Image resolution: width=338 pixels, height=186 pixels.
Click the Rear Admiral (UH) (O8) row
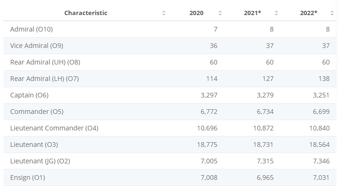pos(170,62)
